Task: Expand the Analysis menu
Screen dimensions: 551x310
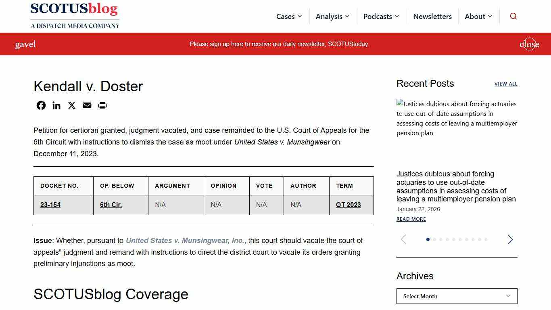Action: click(x=332, y=17)
